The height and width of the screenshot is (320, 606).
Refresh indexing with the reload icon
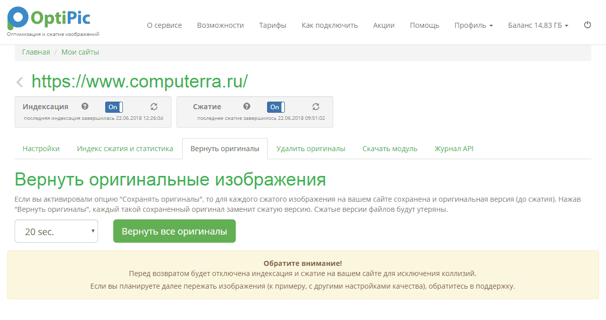coord(154,107)
